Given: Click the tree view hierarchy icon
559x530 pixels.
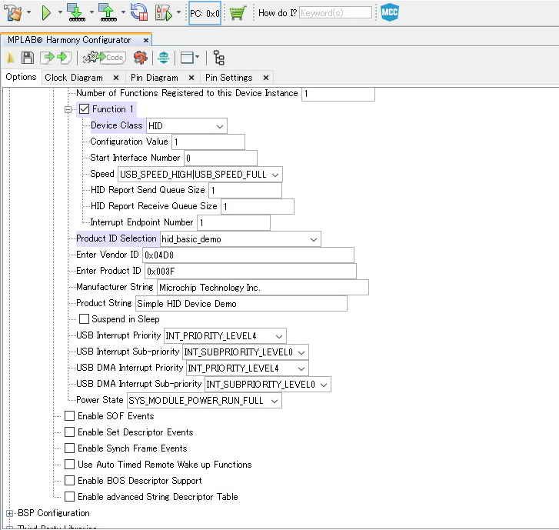Looking at the screenshot, I should point(218,58).
